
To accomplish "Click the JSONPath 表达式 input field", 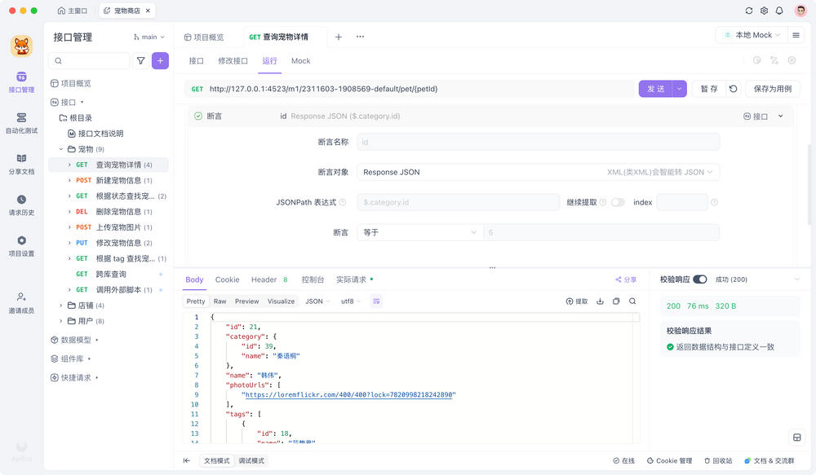I will tap(457, 202).
